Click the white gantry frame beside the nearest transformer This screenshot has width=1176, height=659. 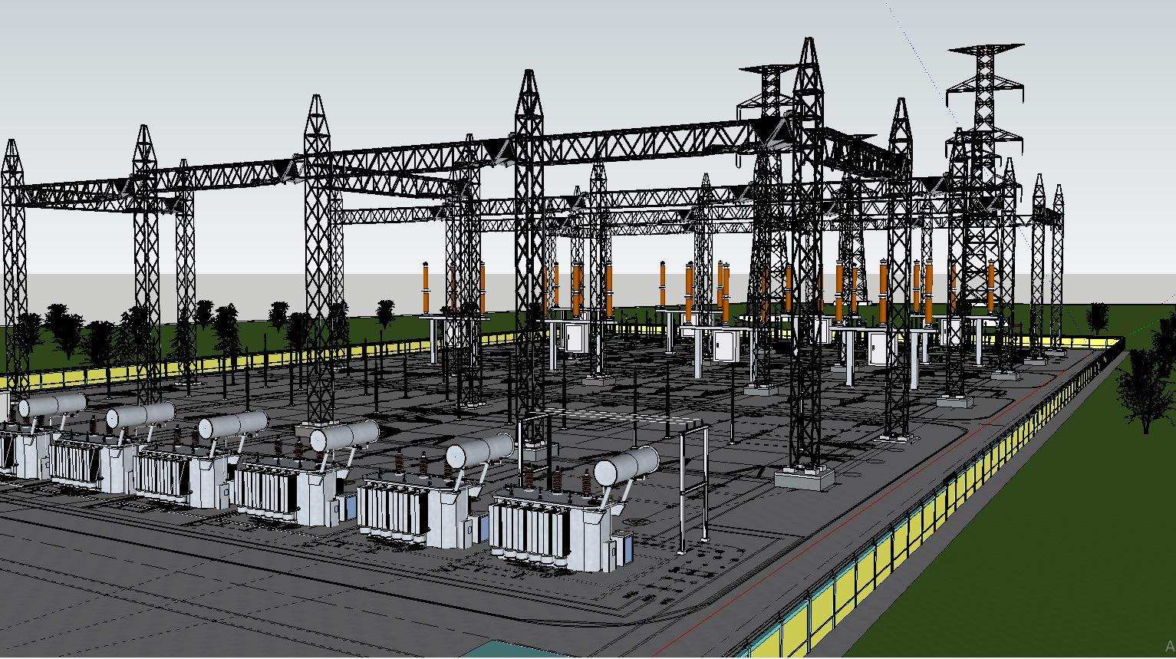click(693, 483)
